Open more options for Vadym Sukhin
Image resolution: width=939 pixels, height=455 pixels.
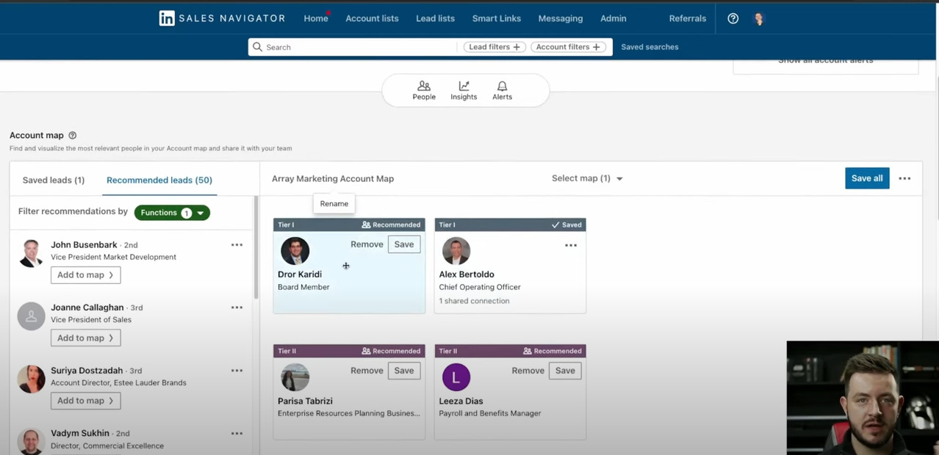[x=237, y=434]
